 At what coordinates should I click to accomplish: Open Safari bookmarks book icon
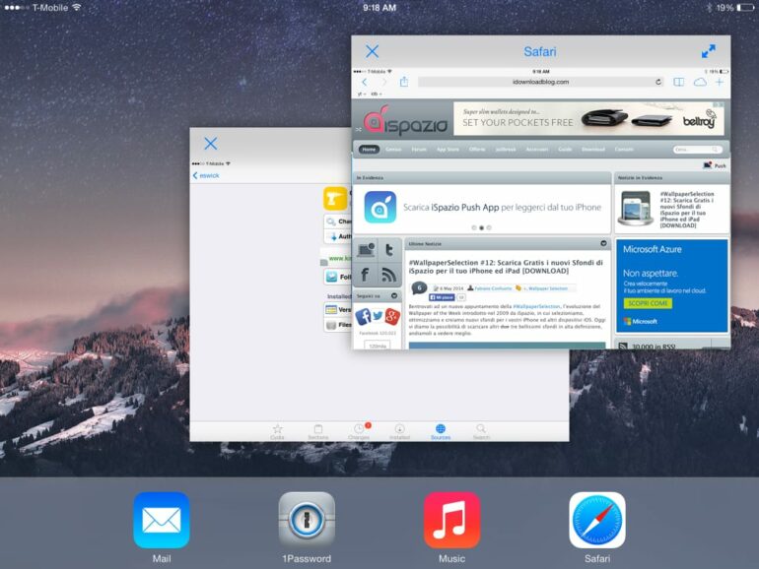678,82
